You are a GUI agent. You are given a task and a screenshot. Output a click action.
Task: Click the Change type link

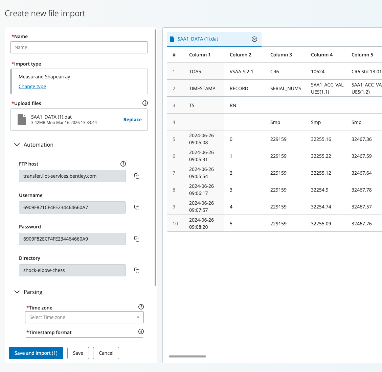pos(32,86)
